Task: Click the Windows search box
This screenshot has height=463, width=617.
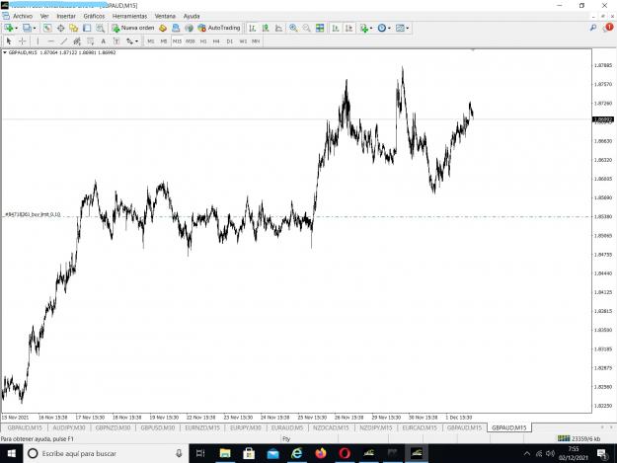Action: [107, 453]
